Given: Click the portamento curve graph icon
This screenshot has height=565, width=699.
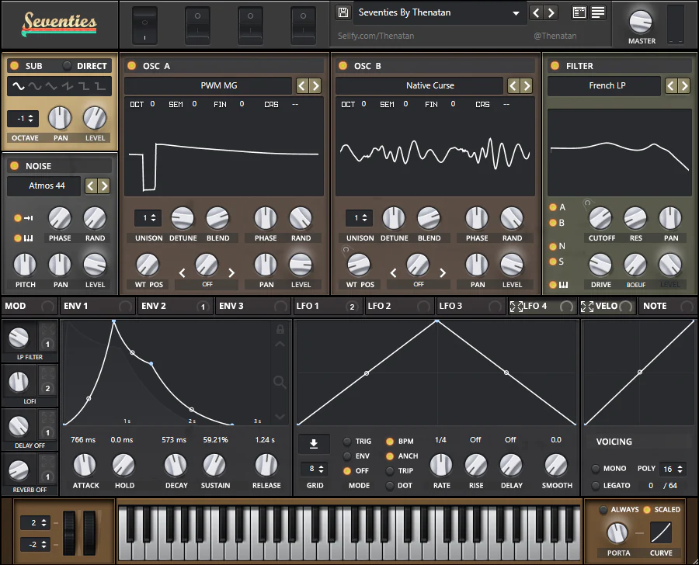Looking at the screenshot, I should [662, 532].
